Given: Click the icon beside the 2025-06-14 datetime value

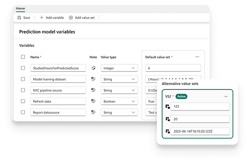Looking at the screenshot, I should point(168,131).
